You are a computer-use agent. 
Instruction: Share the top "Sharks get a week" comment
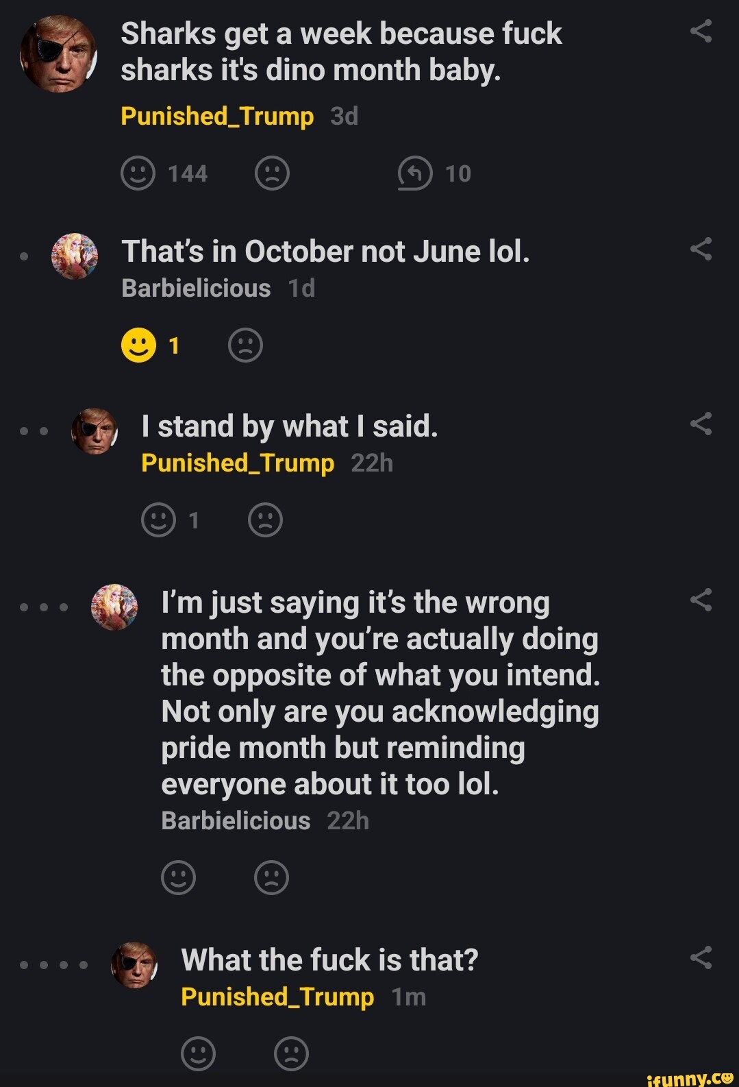701,32
